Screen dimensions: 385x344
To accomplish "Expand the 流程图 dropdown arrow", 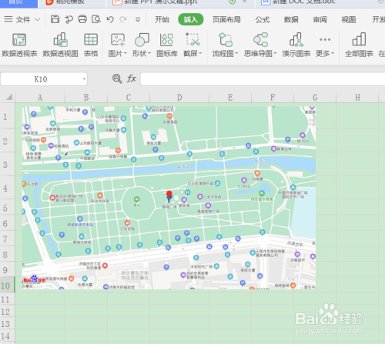I will coord(236,53).
